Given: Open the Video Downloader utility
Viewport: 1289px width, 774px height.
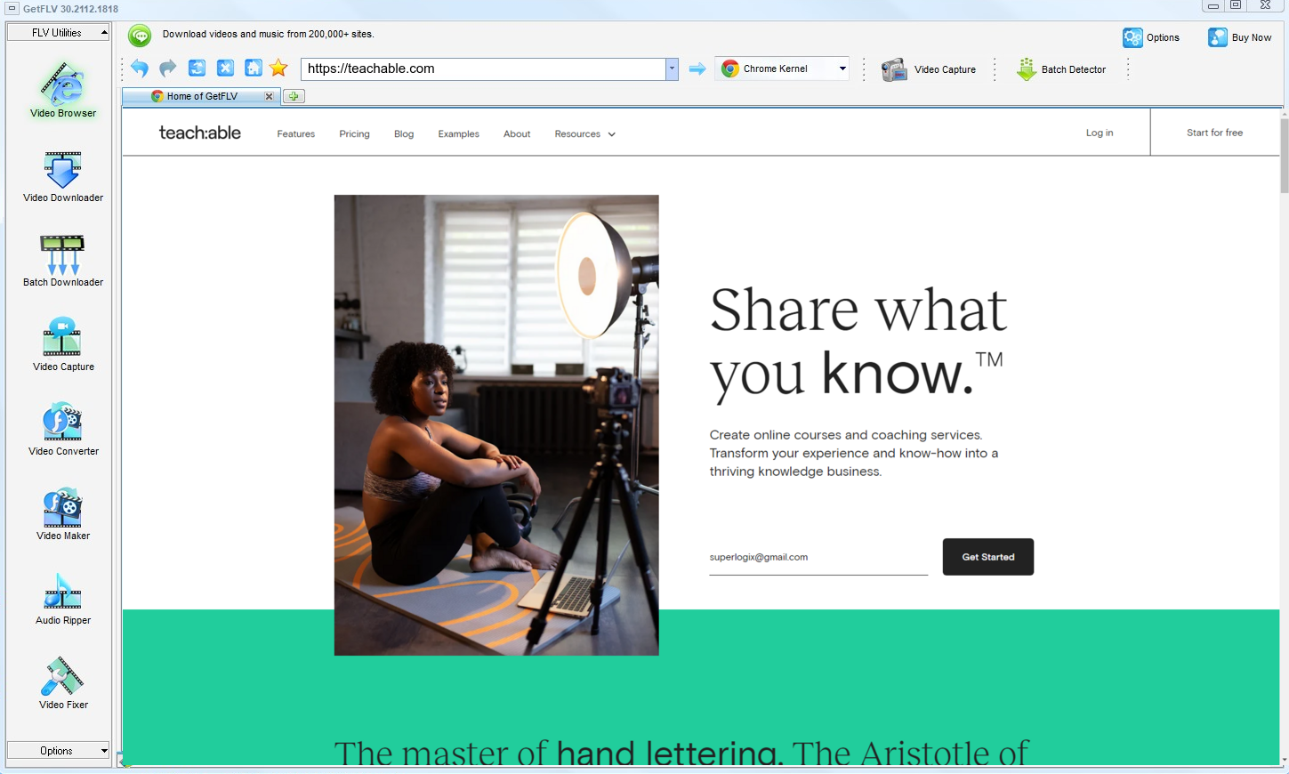Looking at the screenshot, I should pyautogui.click(x=62, y=176).
